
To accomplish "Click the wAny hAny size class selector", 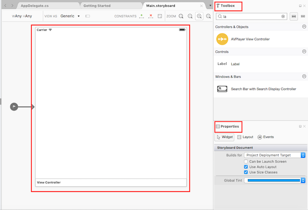I will (x=22, y=16).
